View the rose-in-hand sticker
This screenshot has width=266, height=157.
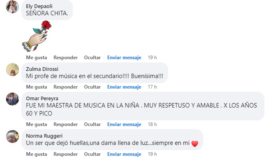[37, 36]
